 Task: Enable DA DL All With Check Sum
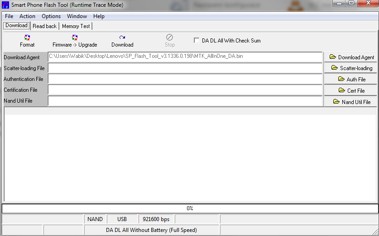coord(197,41)
